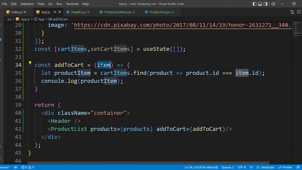The width and height of the screenshot is (302, 170).
Task: Click the Prettier status bar item
Action: click(x=285, y=167)
